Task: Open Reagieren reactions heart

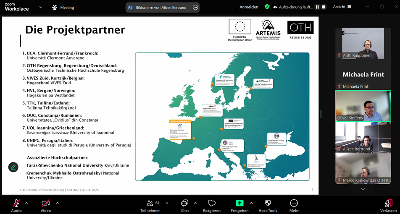Action: [x=212, y=206]
